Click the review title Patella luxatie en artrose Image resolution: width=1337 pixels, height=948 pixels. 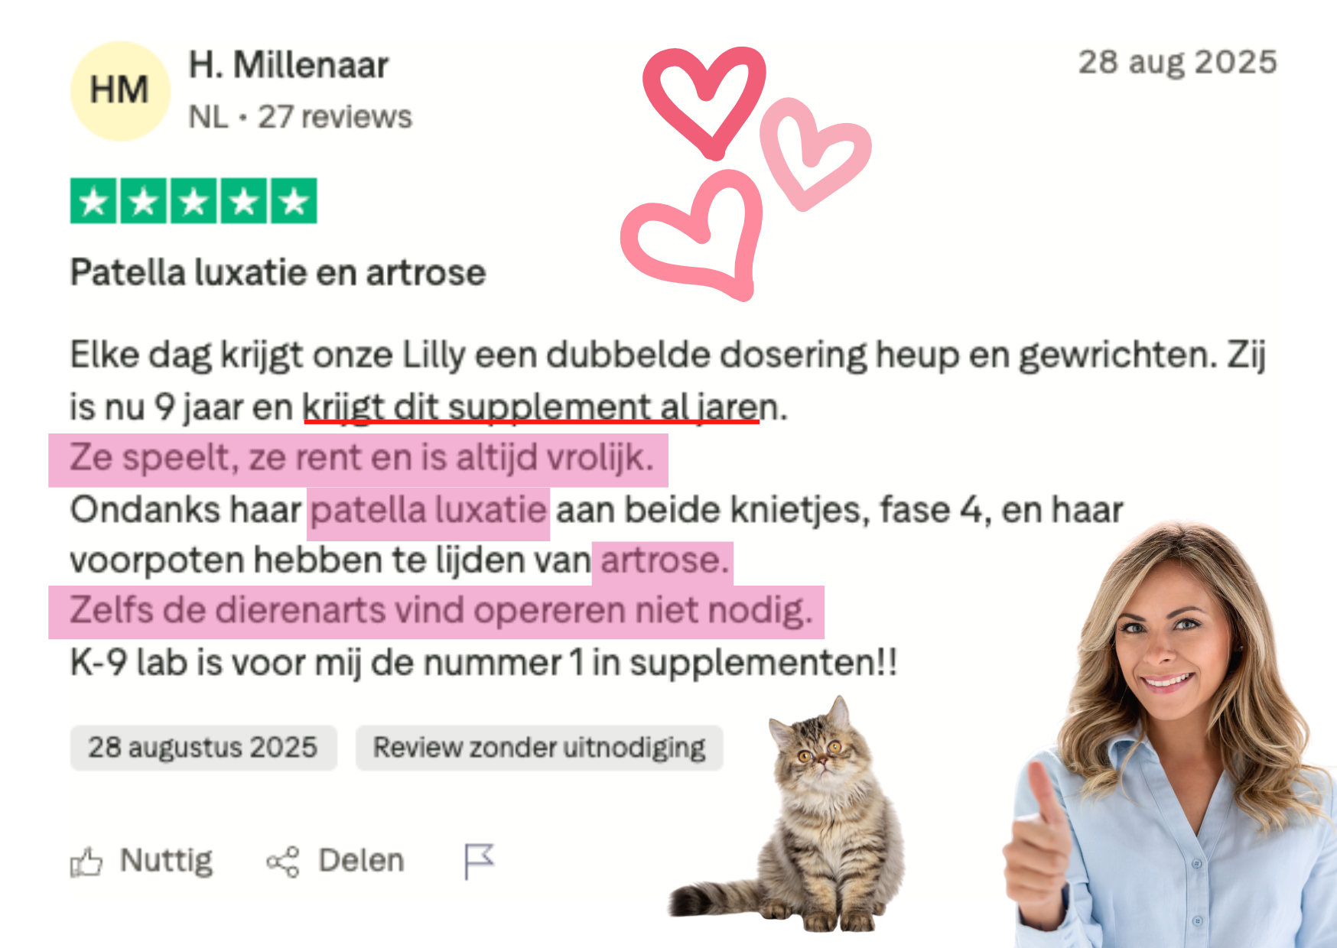pos(278,273)
